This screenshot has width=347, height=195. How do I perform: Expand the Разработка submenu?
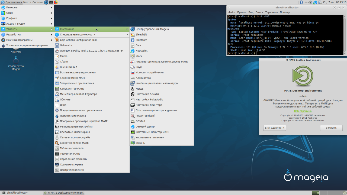[x=27, y=34]
